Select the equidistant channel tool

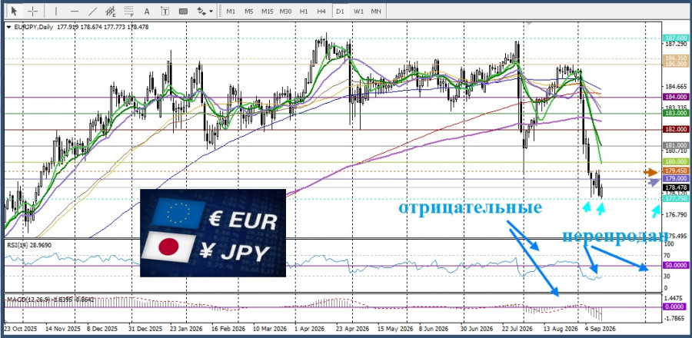click(x=111, y=11)
